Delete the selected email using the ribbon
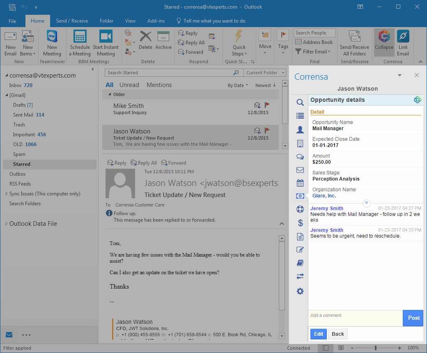This screenshot has height=353, width=427. (145, 40)
